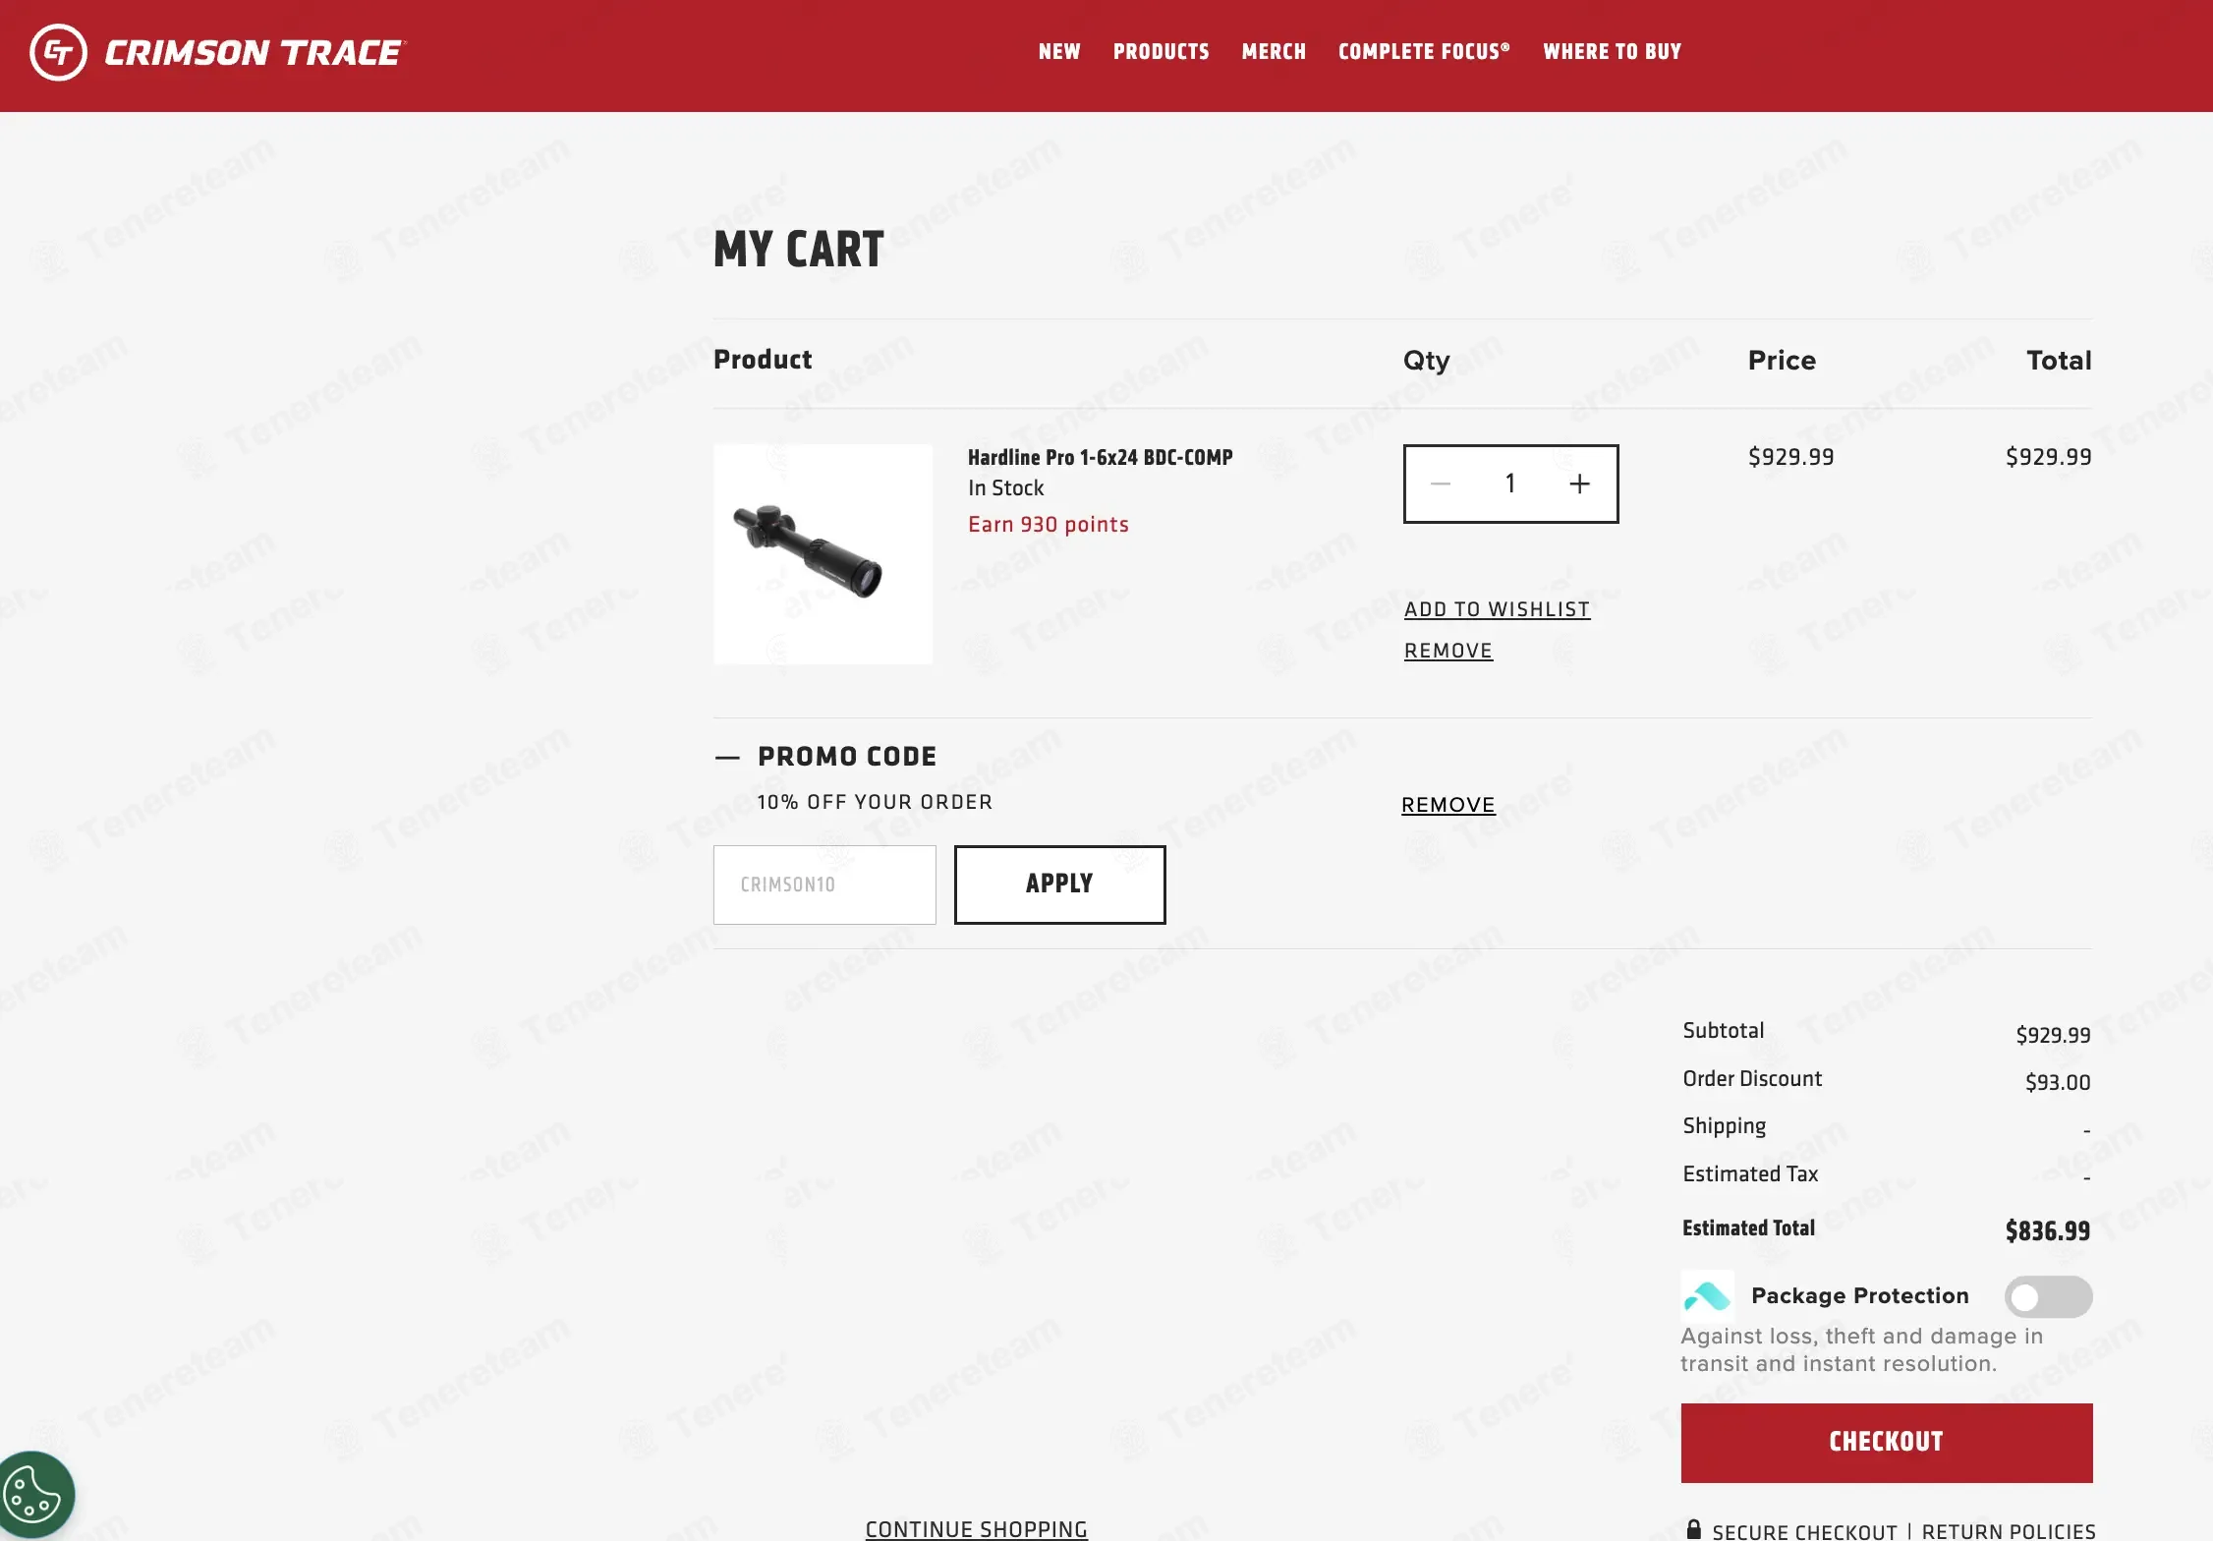The width and height of the screenshot is (2213, 1541).
Task: Open the Return Policies link
Action: pyautogui.click(x=2009, y=1531)
